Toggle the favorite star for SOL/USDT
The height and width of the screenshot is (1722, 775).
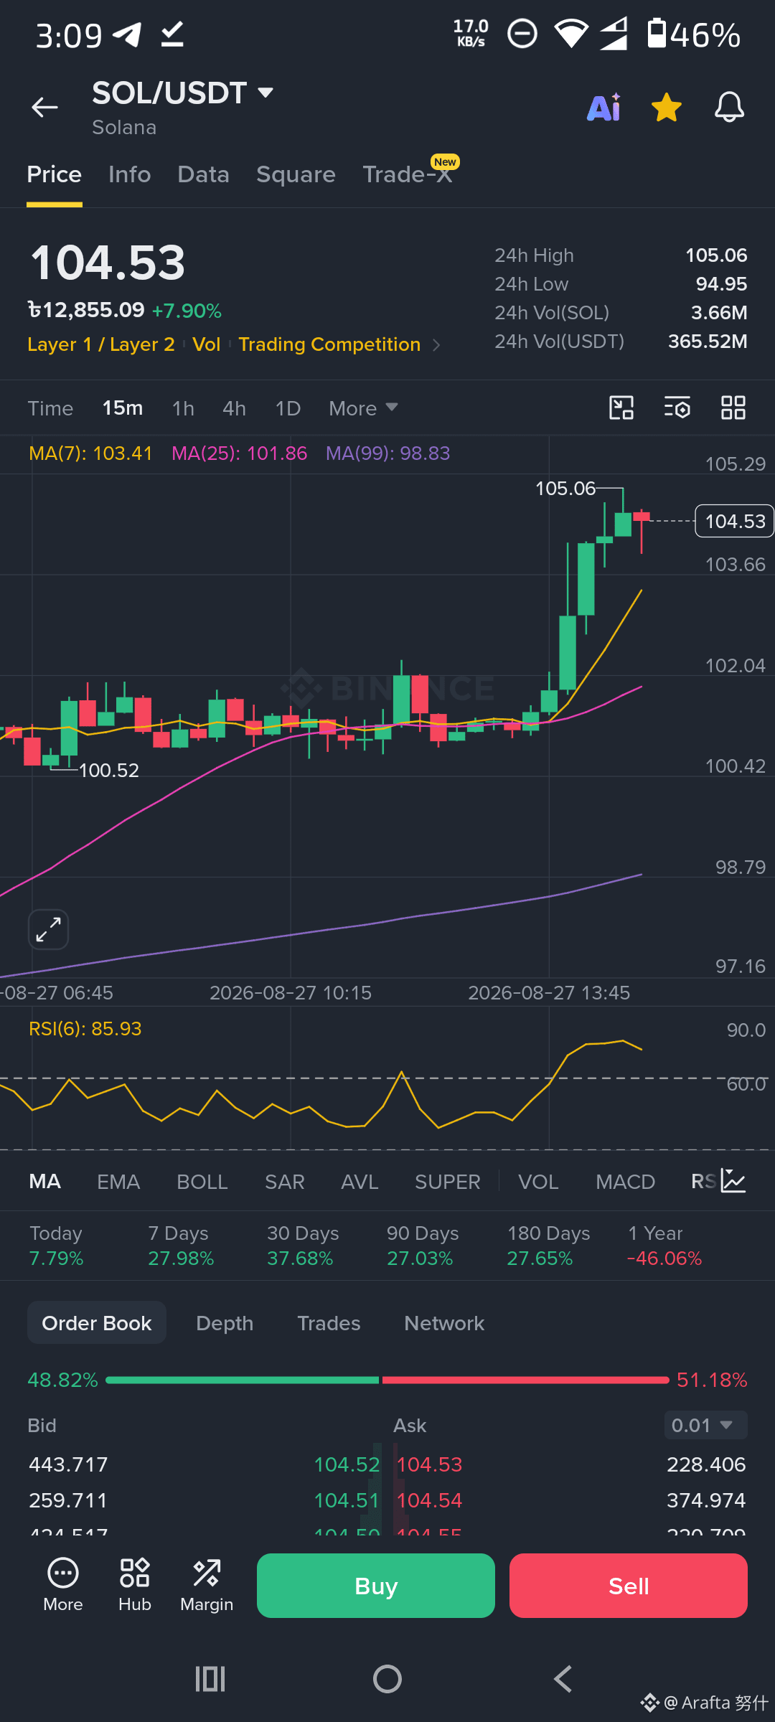(x=667, y=108)
